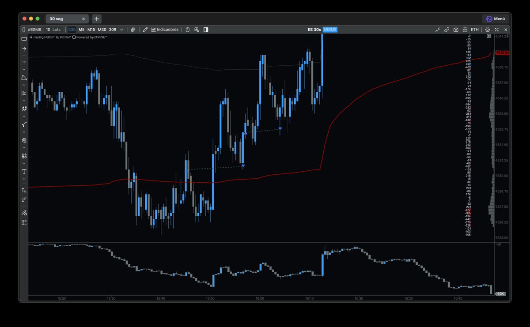
Task: Click the 7530.00 price axis label
Action: pos(502,176)
